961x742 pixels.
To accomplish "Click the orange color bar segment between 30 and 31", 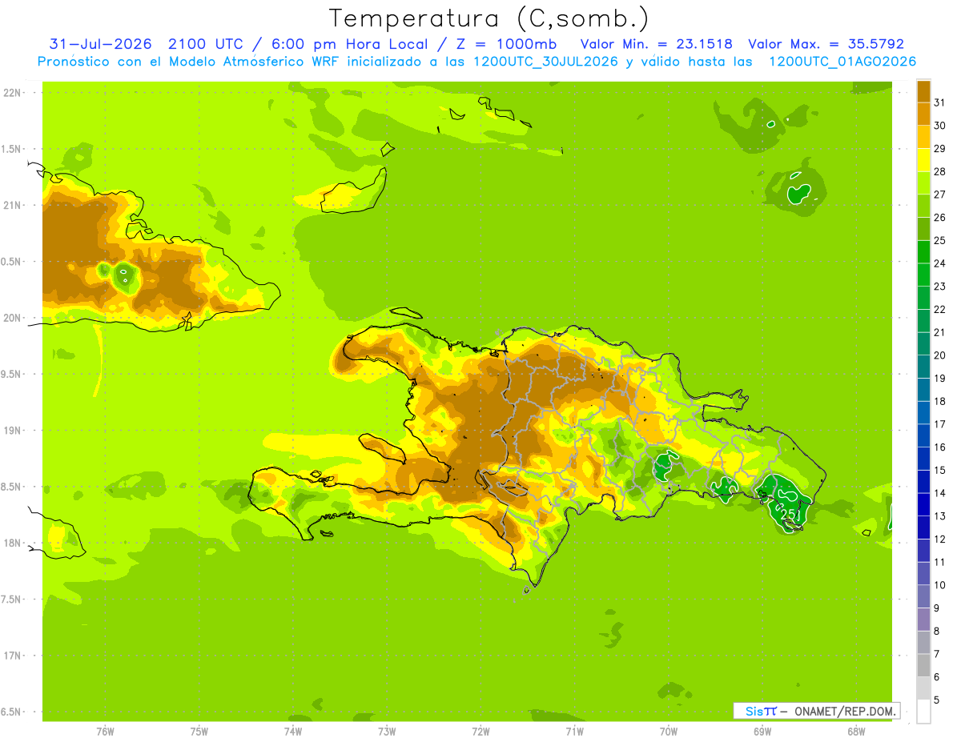I will (x=923, y=114).
